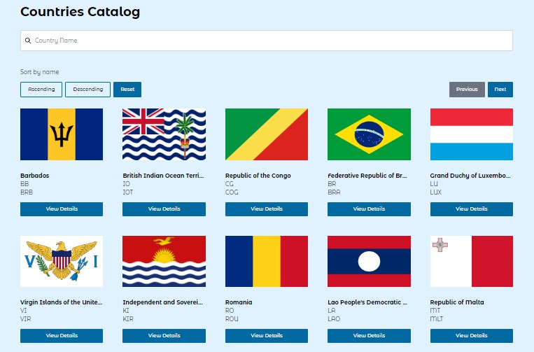Viewport: 534px width, 352px height.
Task: Go to the Previous page
Action: [x=467, y=90]
